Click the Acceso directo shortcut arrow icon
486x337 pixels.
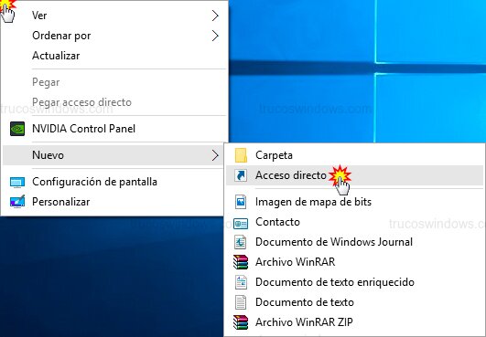click(241, 175)
